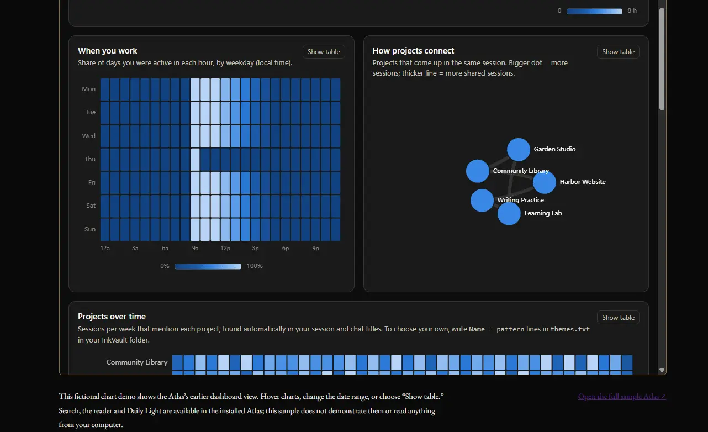Open the full sample Atlas link
Screen dimensions: 708x432
pyautogui.click(x=622, y=397)
